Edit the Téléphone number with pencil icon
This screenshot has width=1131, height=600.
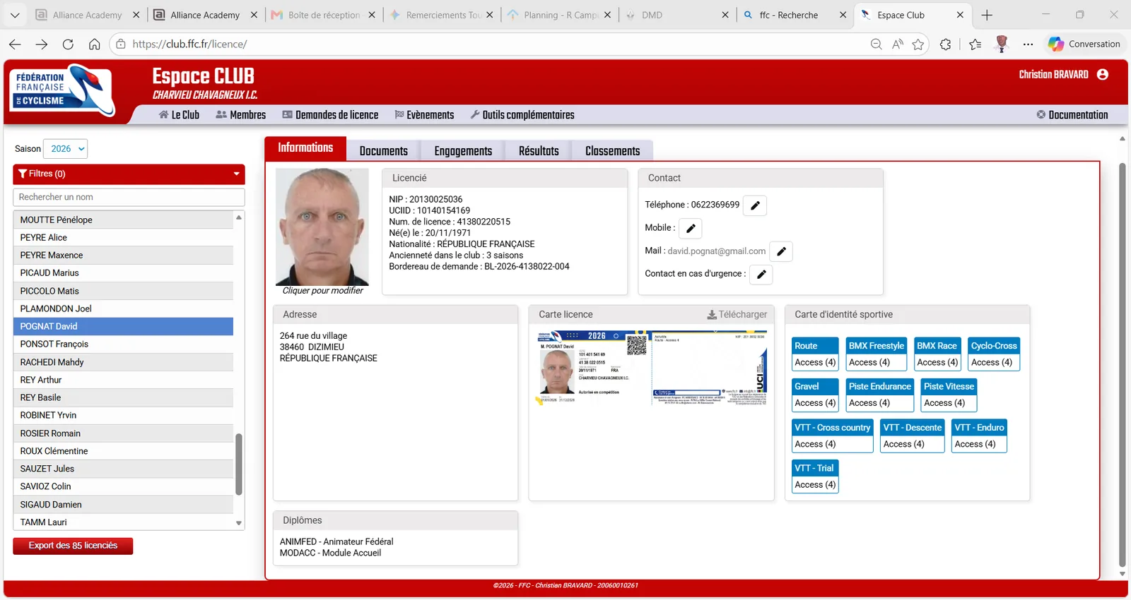pyautogui.click(x=755, y=205)
